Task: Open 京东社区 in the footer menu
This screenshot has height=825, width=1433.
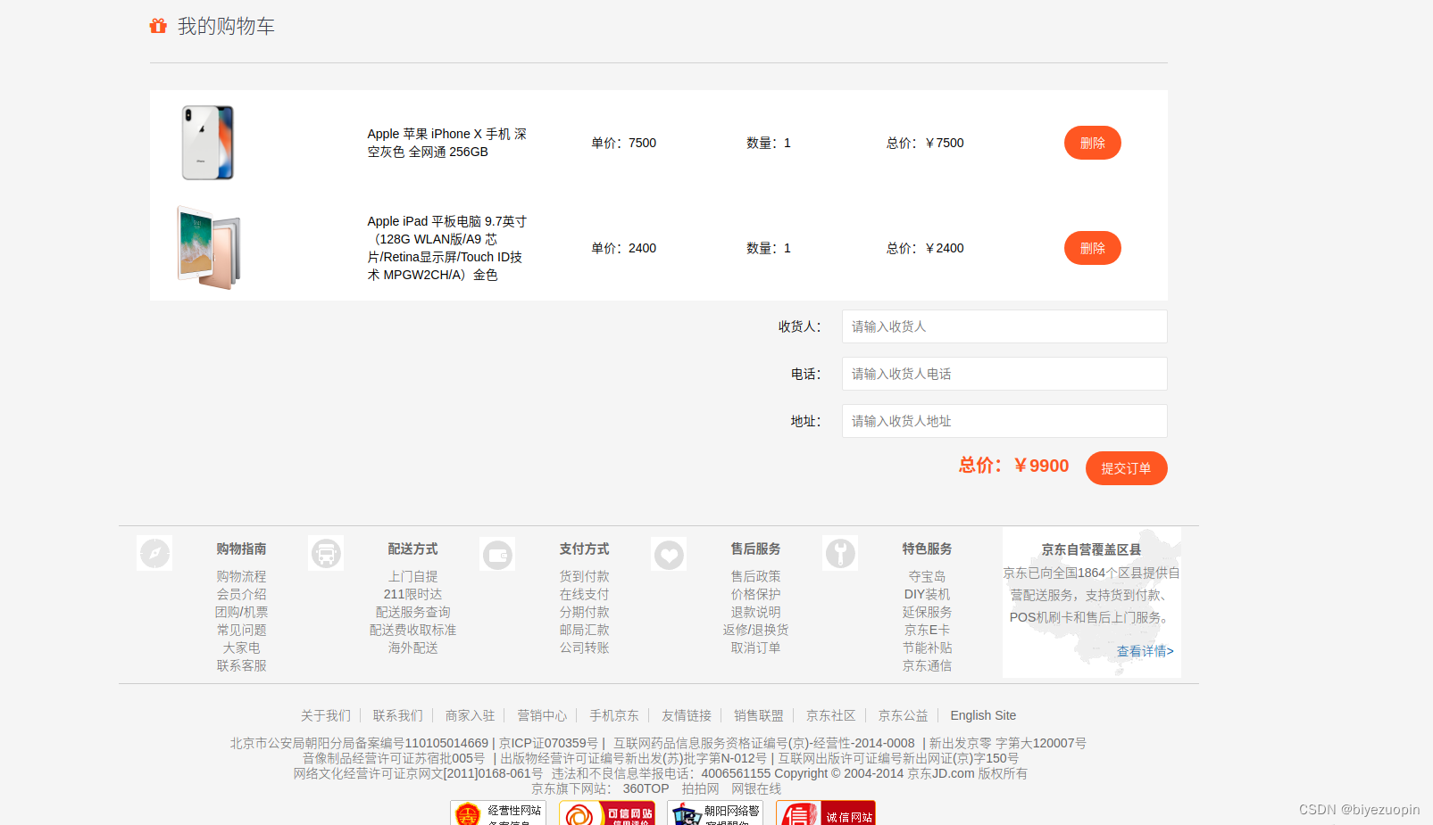Action: click(x=831, y=715)
